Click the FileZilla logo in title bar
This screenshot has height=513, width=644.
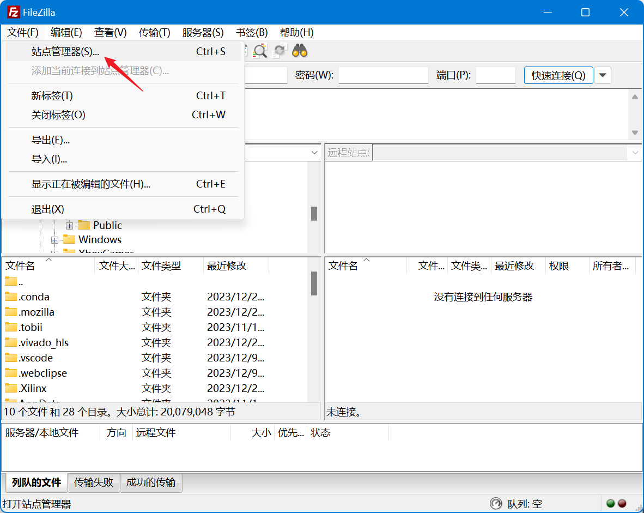click(14, 13)
